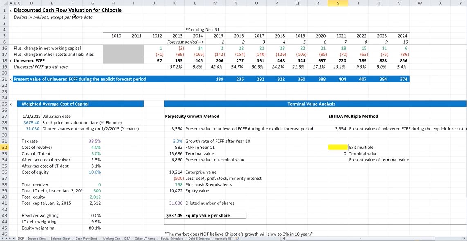Select the title 'Discounted Cash Flow Valuation for Chipotle'
Screen dimensions: 467x241
[x=67, y=10]
